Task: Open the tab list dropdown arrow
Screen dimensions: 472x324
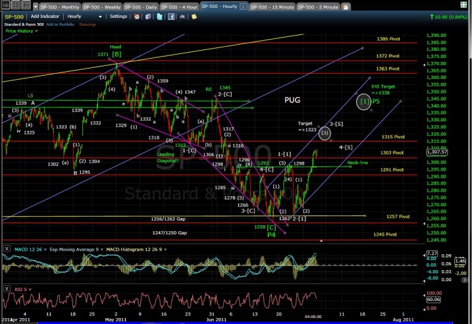Action: (x=36, y=7)
